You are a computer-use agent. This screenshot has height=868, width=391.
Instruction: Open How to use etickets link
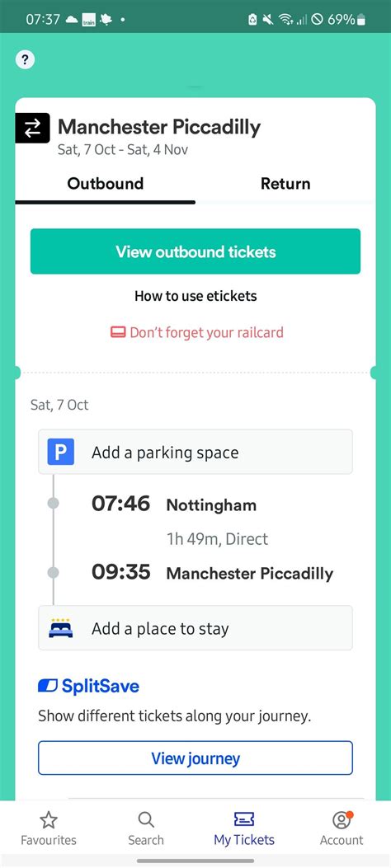click(195, 296)
